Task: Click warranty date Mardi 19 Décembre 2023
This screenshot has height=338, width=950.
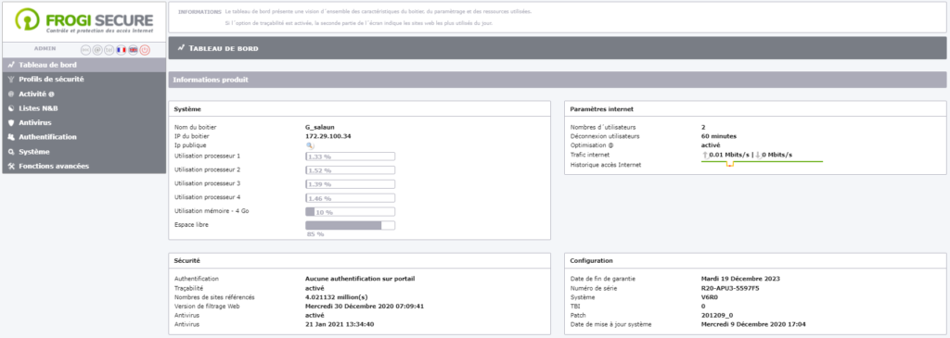Action: point(740,279)
